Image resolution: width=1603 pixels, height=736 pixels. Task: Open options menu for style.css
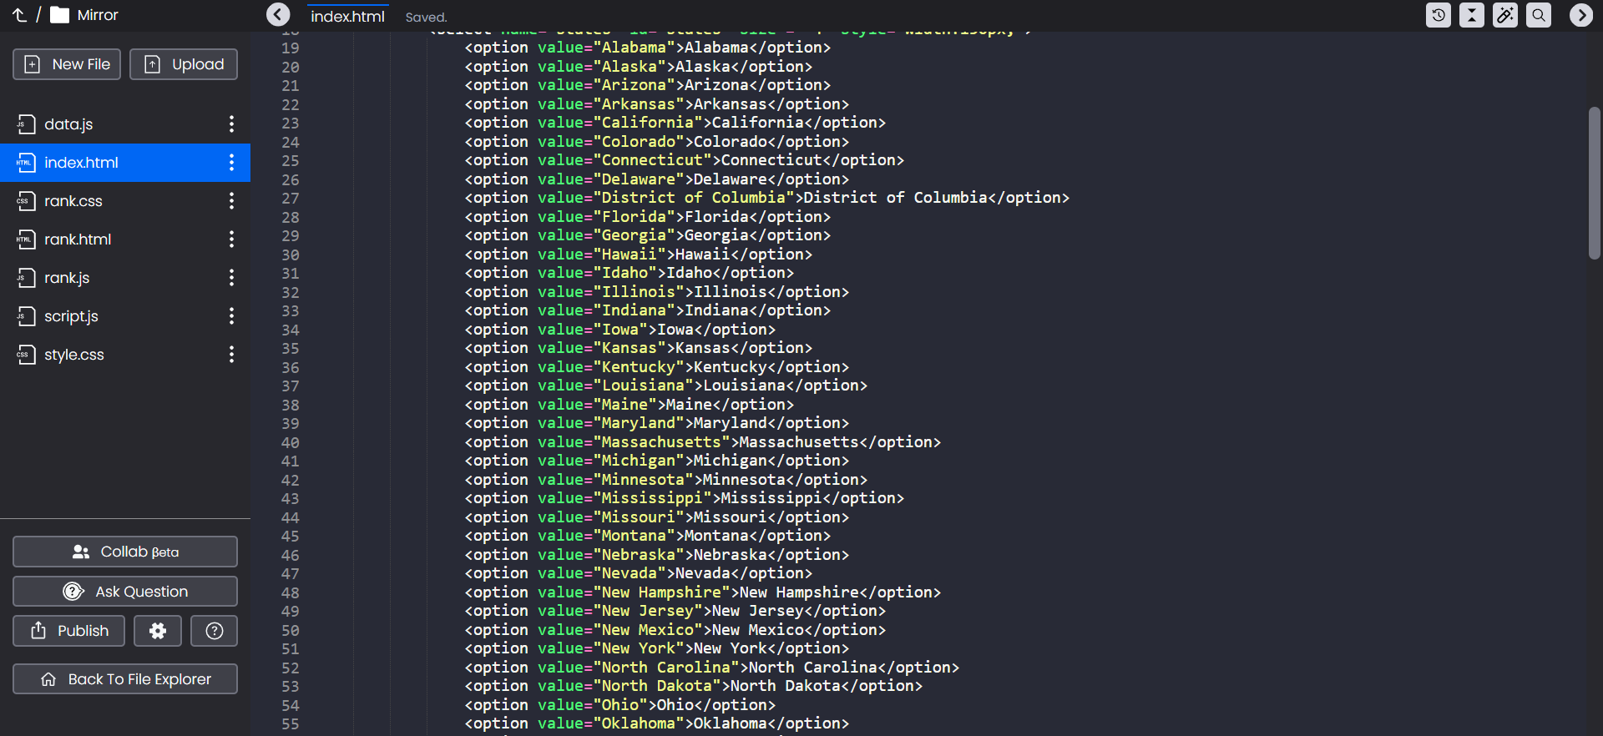point(231,355)
